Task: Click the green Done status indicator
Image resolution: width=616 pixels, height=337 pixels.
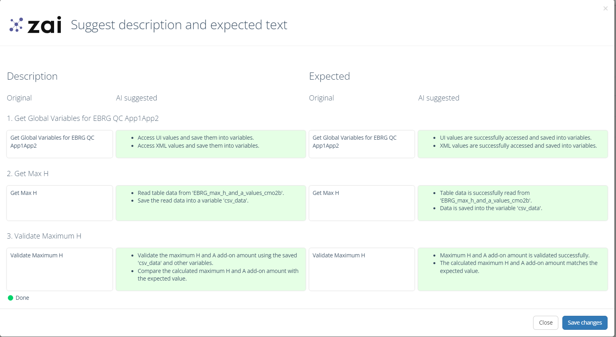Action: point(11,298)
